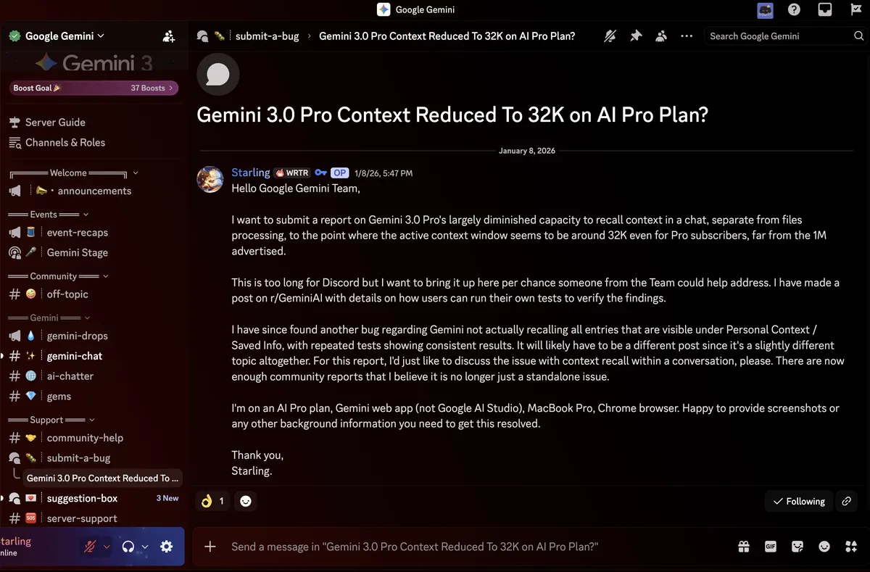The height and width of the screenshot is (572, 870).
Task: Unmute the microphone in the user panel
Action: tap(90, 547)
